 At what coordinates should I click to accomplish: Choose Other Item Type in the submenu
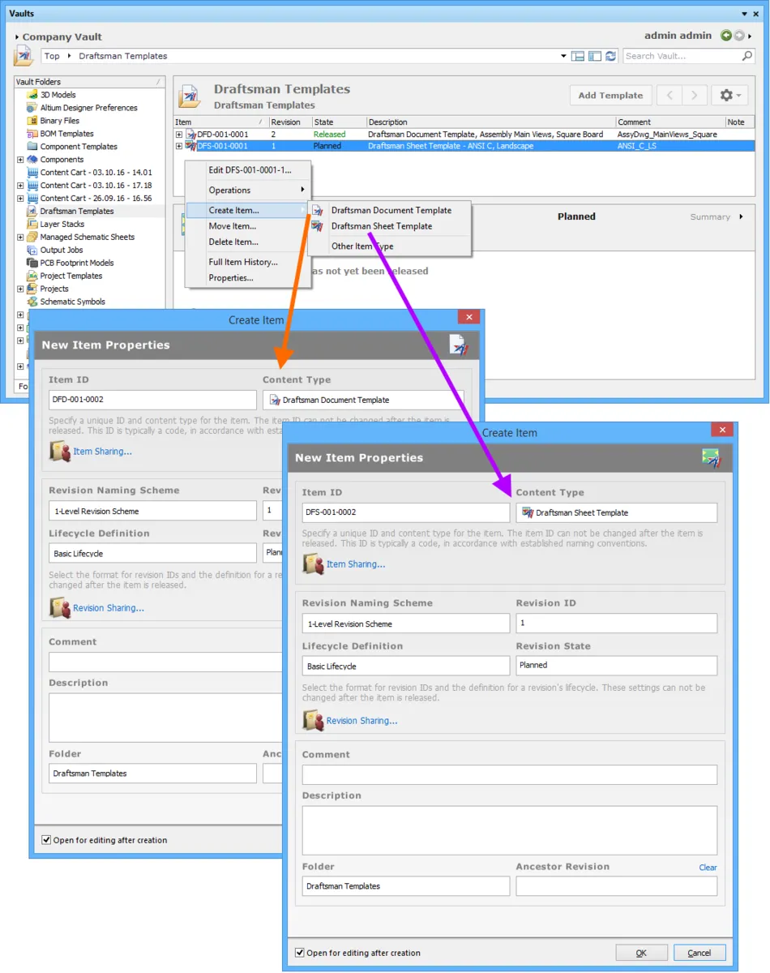(x=390, y=246)
